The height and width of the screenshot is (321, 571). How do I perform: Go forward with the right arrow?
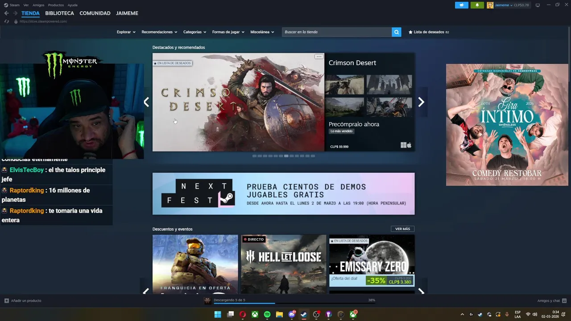(15, 13)
